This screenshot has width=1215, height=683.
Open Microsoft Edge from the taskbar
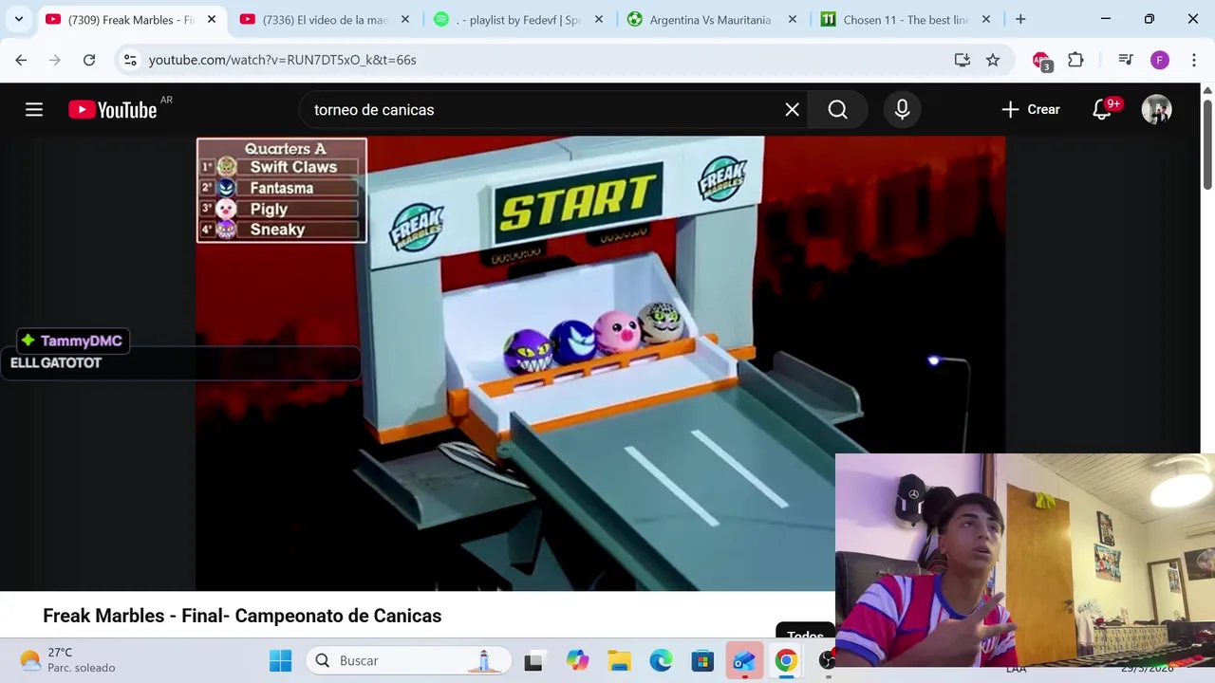click(661, 660)
